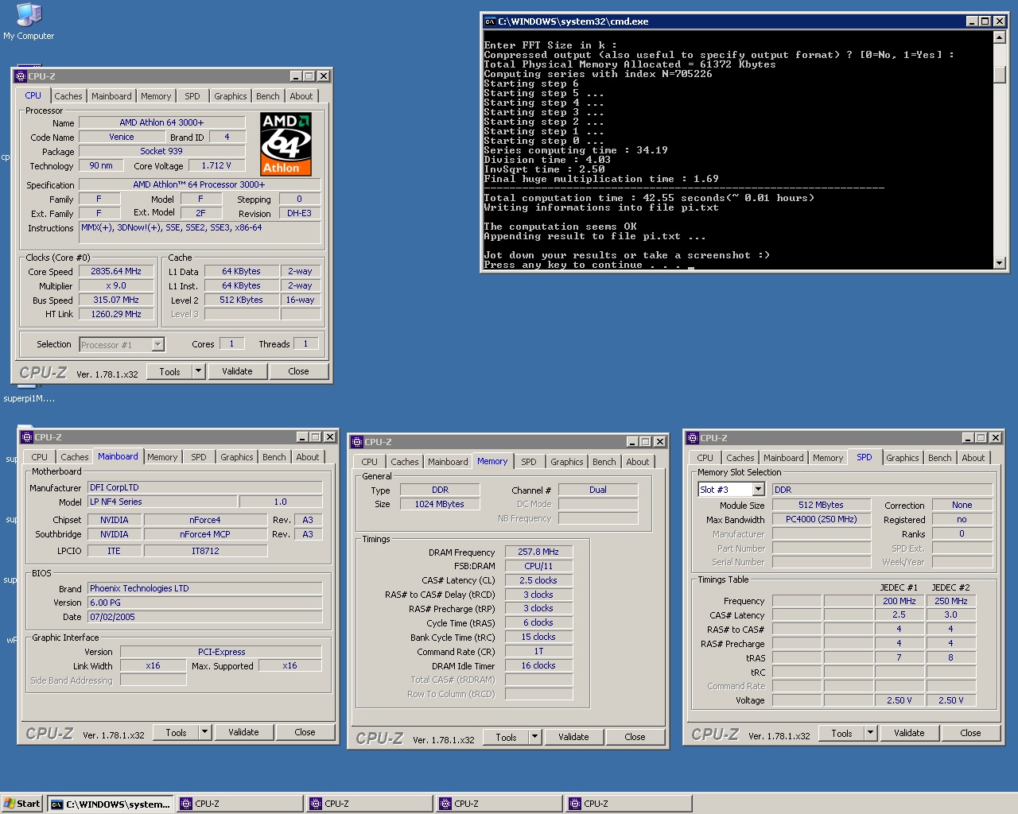Screen dimensions: 1018x814
Task: Close the CPU-Z SPD window with the X
Action: coord(995,438)
